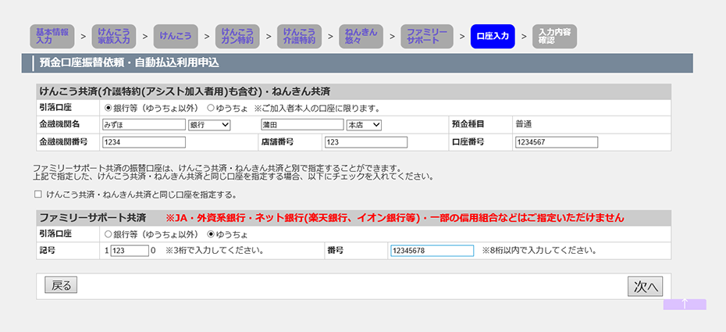This screenshot has width=726, height=332.
Task: Click the scroll-to-top arrow button
Action: coord(685,305)
